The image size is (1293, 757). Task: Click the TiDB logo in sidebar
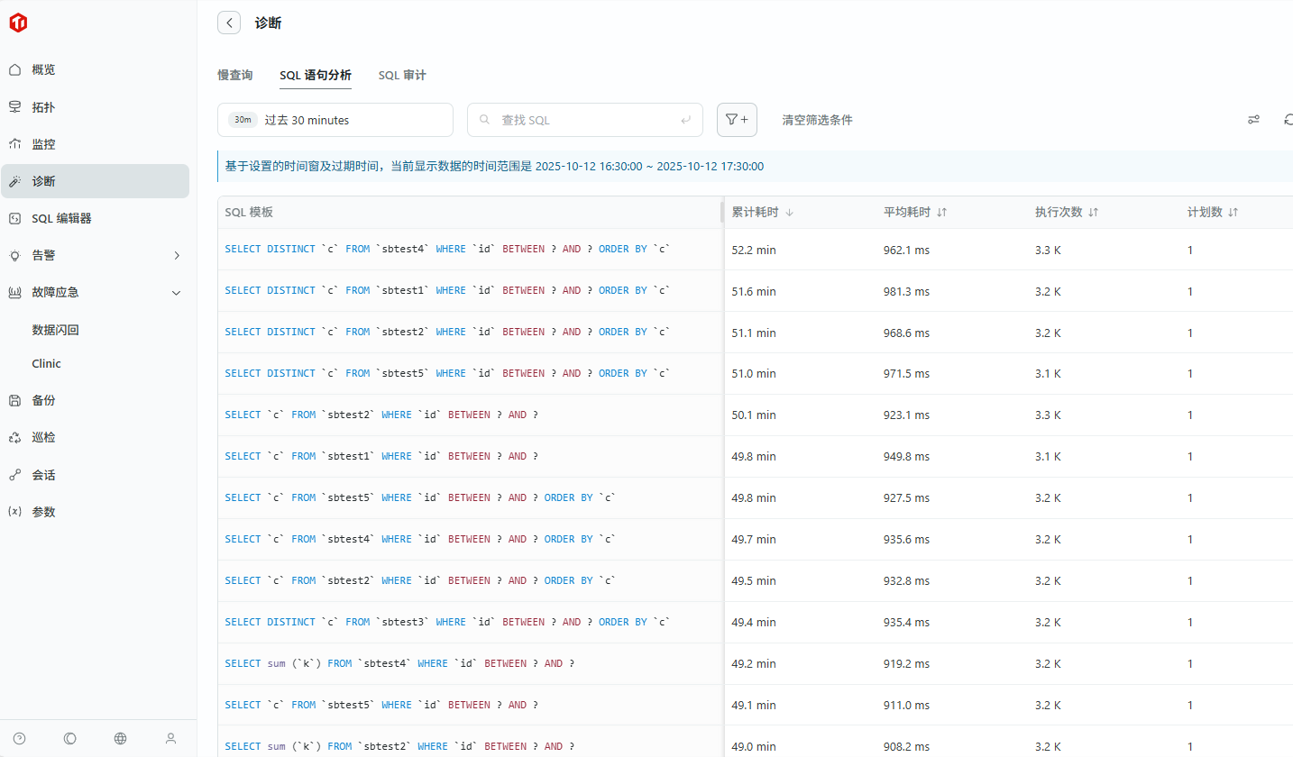(18, 23)
